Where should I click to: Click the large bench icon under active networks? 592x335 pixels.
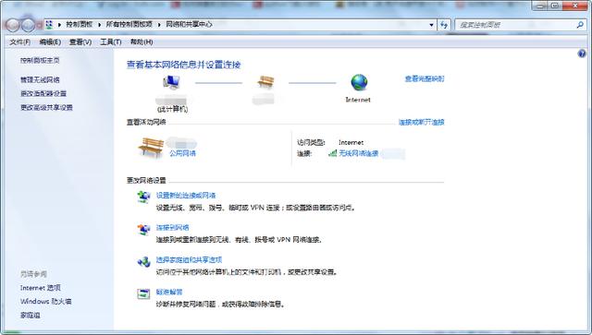coord(152,148)
